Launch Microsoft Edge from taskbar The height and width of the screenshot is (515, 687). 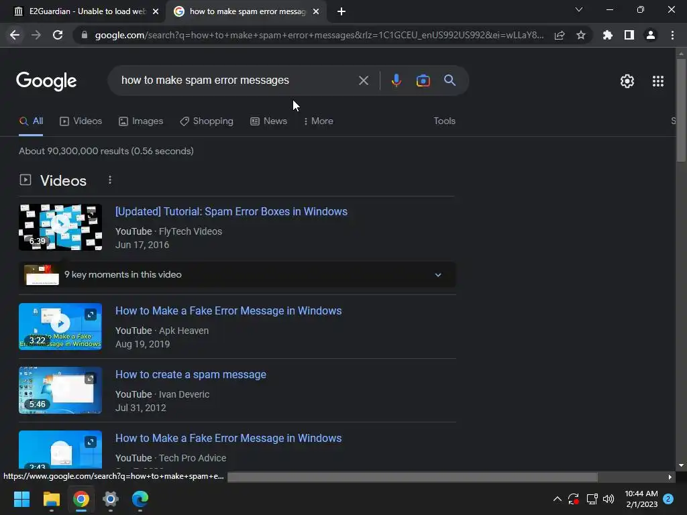click(140, 499)
